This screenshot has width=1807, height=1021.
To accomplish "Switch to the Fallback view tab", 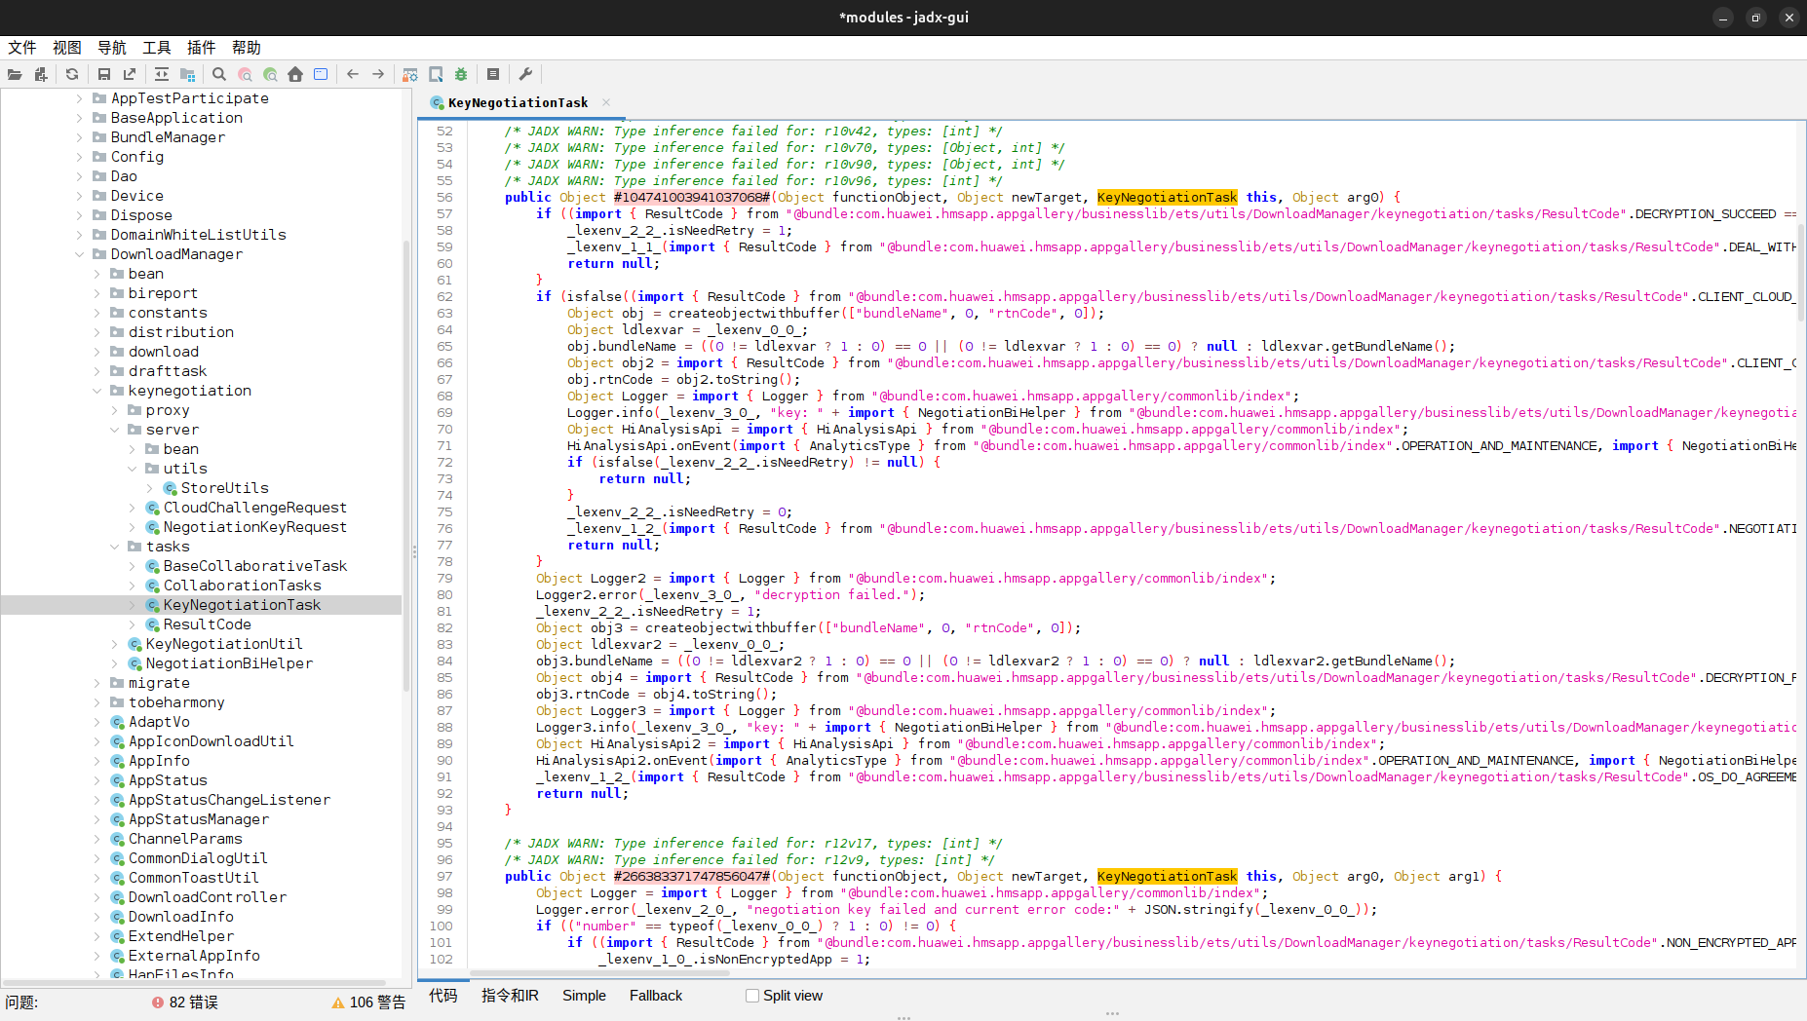I will [656, 996].
